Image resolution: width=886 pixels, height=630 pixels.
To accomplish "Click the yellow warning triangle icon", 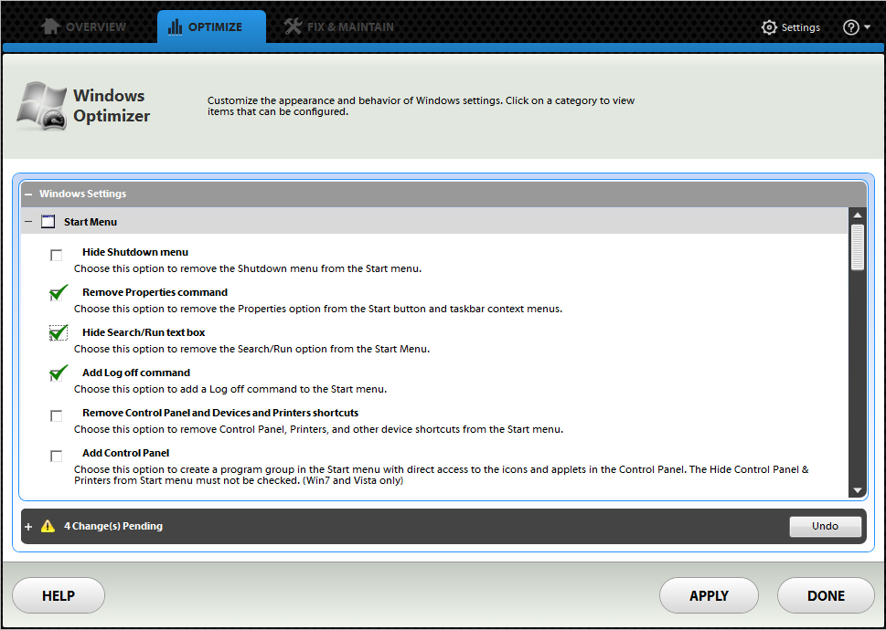I will pyautogui.click(x=48, y=526).
